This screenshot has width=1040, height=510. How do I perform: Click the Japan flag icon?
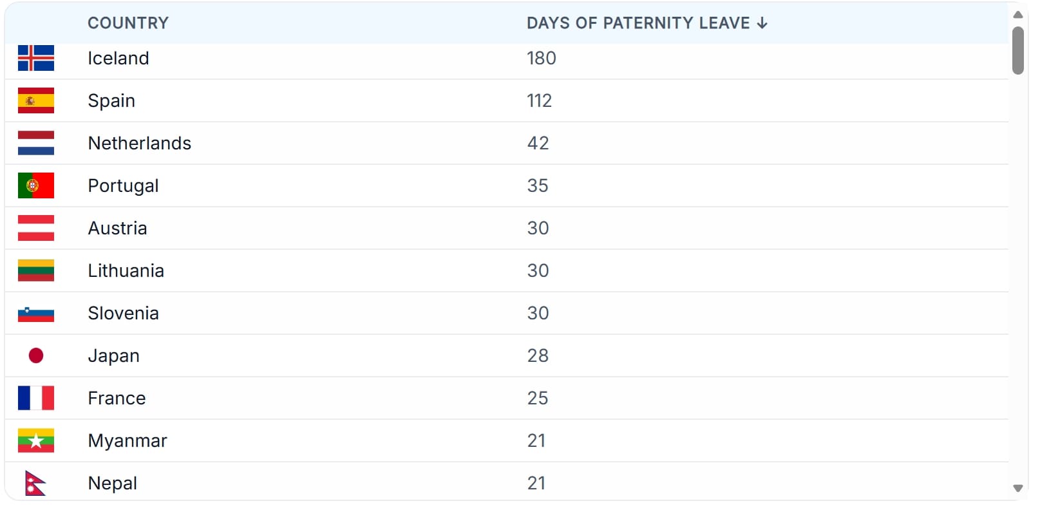point(36,355)
